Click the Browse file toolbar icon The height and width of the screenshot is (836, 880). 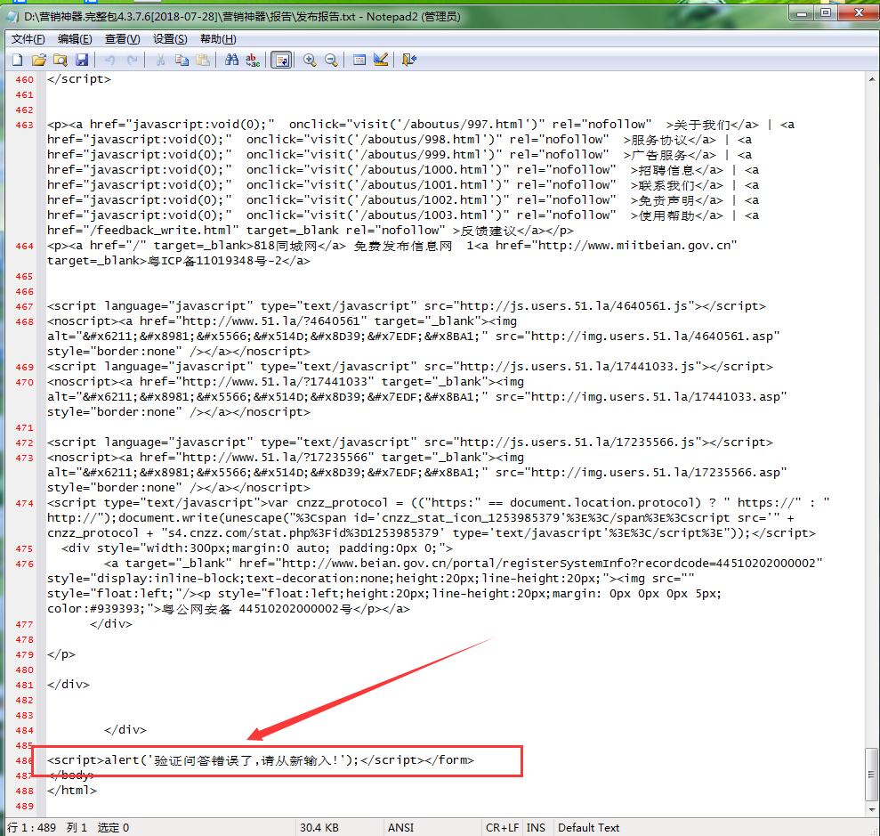point(60,60)
